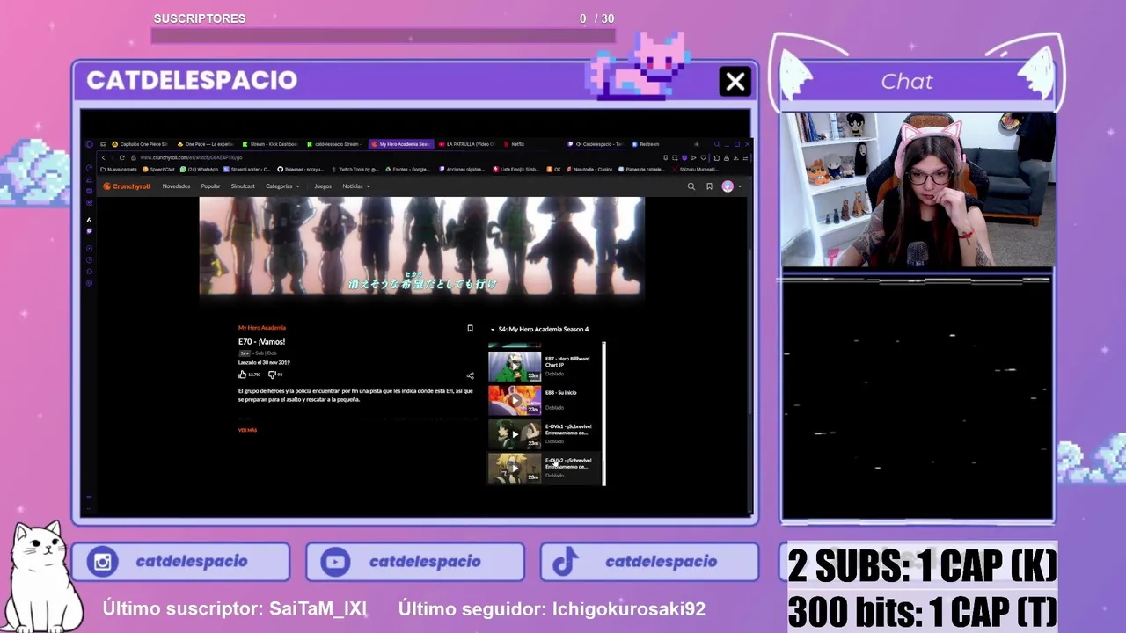Click the new tab plus button
Screen dimensions: 1126x633
point(696,144)
